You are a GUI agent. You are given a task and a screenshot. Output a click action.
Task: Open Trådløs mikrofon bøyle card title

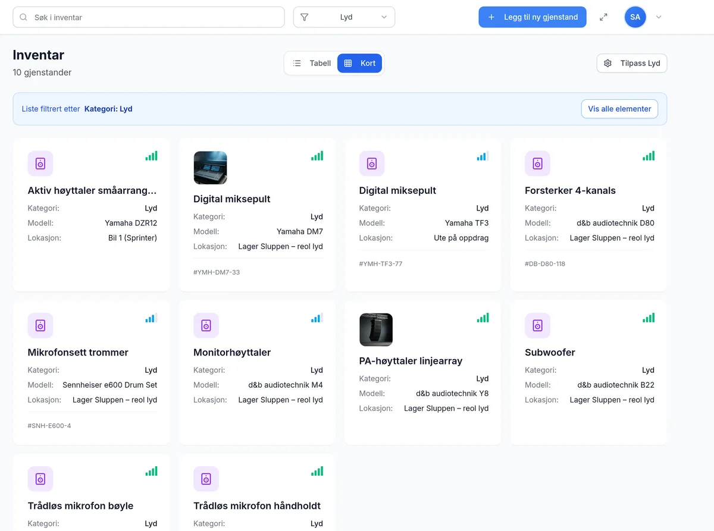(x=80, y=505)
